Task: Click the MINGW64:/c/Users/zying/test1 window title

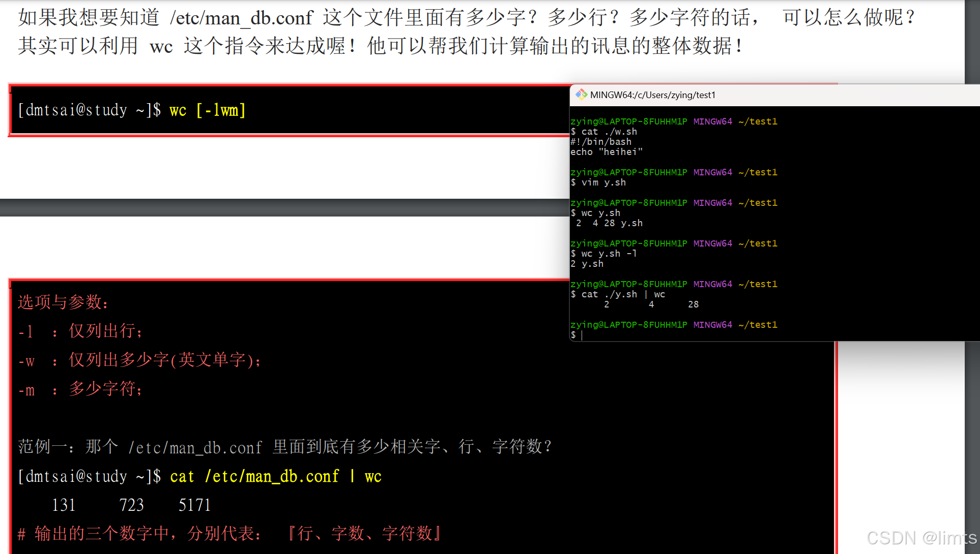Action: click(652, 95)
